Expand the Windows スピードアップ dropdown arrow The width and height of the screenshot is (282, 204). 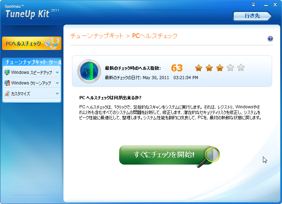click(57, 73)
